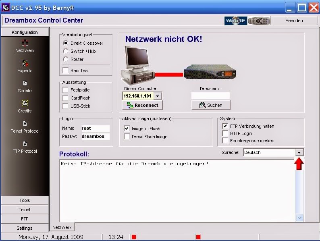Click the Beenden button
Image resolution: width=320 pixels, height=241 pixels.
point(294,21)
